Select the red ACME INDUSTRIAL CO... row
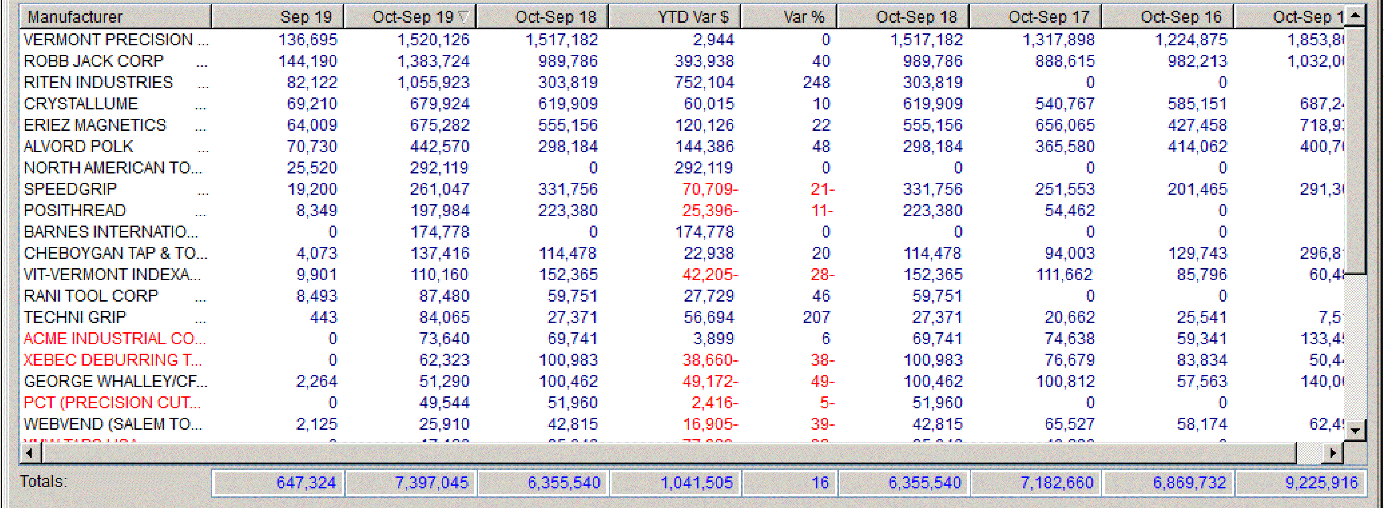Viewport: 1384px width, 508px height. (682, 339)
